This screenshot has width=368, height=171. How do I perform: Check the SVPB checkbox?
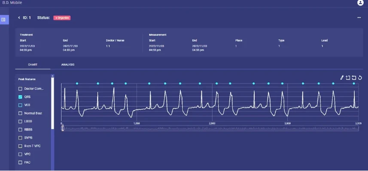pos(20,138)
